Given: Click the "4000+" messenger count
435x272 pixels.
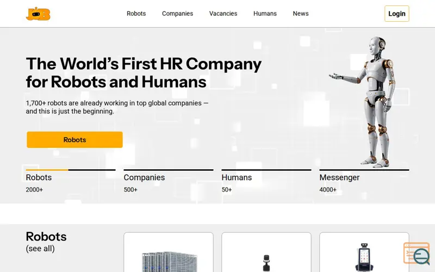Looking at the screenshot, I should click(x=328, y=190).
